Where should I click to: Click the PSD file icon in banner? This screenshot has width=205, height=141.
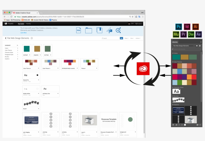(x=78, y=30)
